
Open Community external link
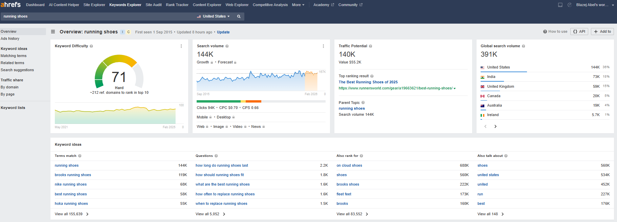tap(350, 5)
